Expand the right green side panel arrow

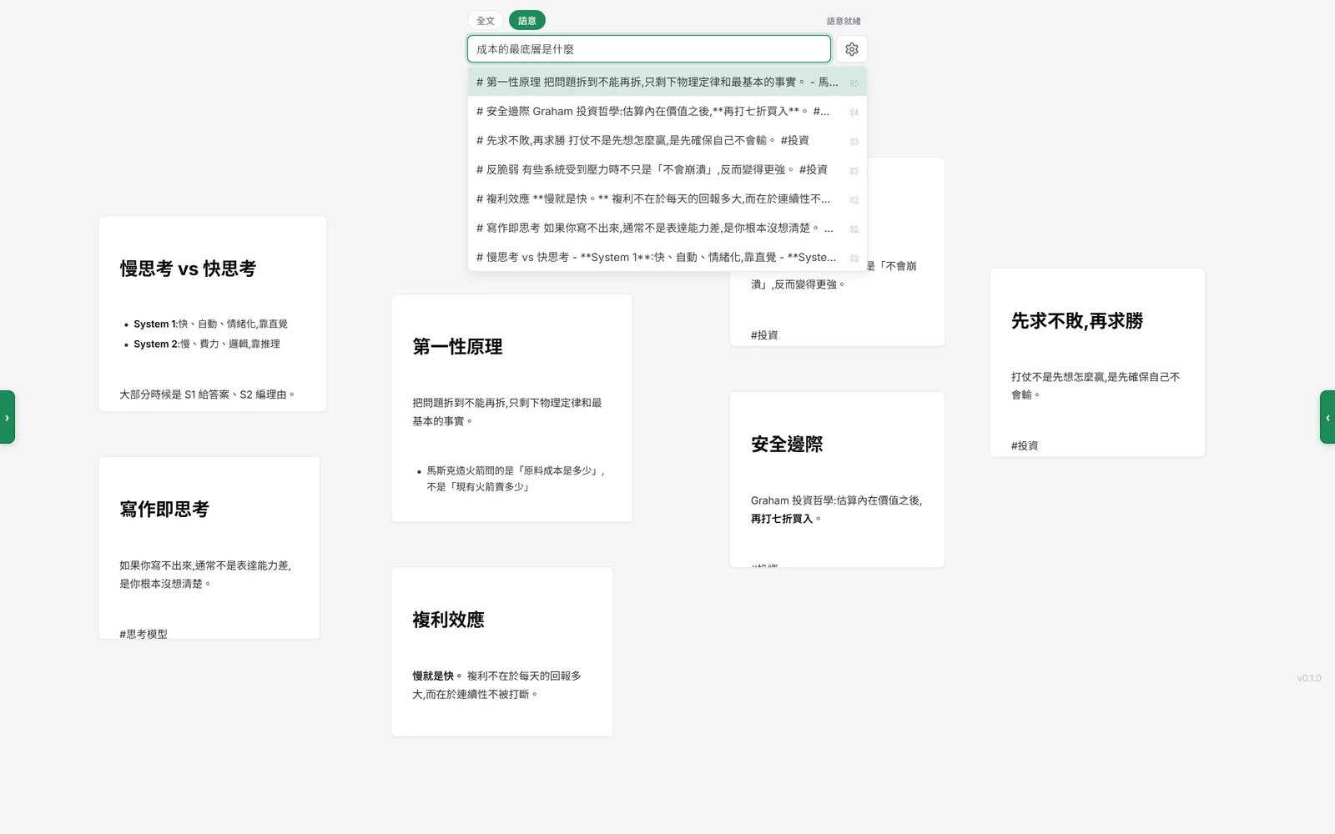click(x=1327, y=417)
